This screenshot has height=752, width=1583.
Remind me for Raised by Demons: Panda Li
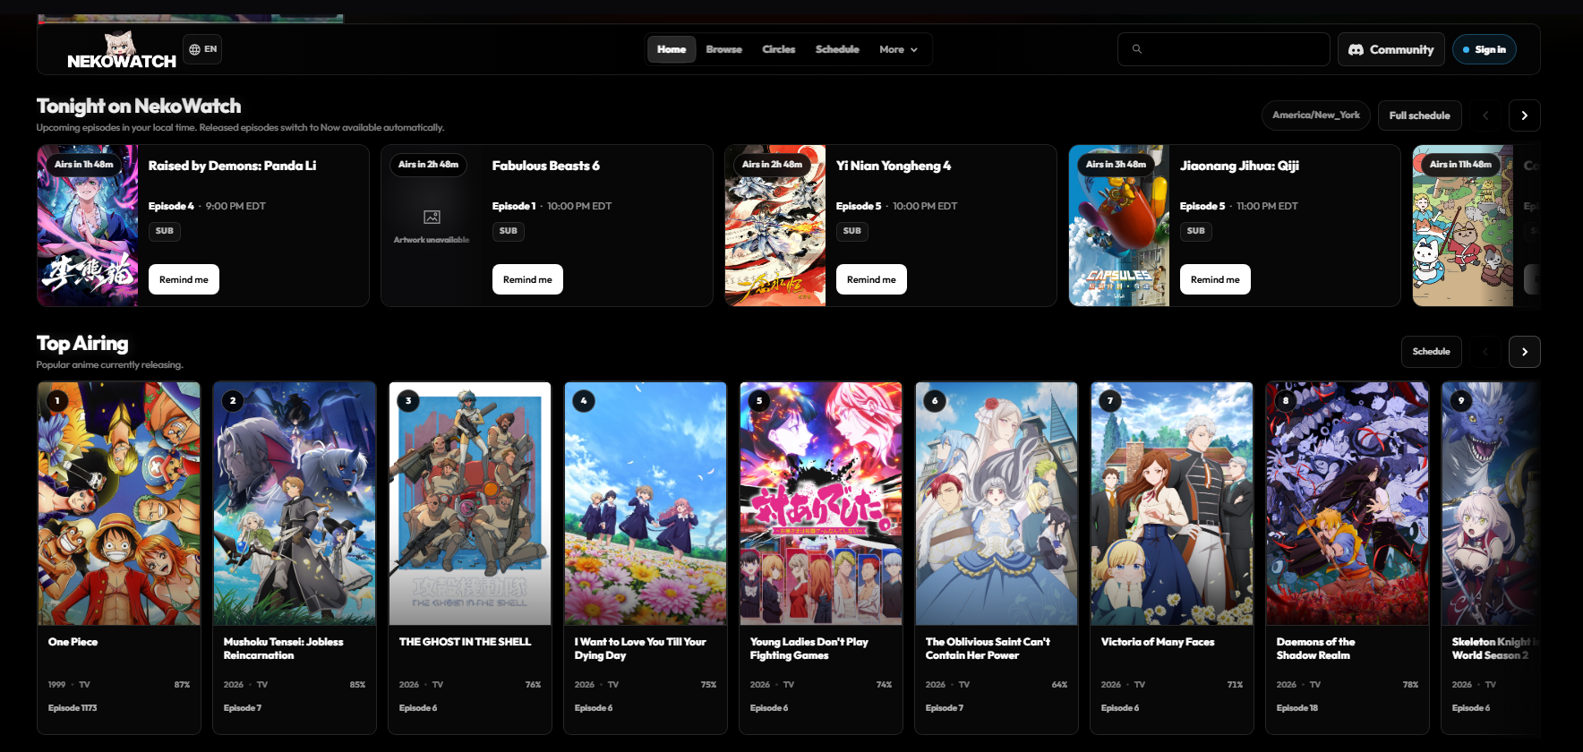pyautogui.click(x=184, y=279)
